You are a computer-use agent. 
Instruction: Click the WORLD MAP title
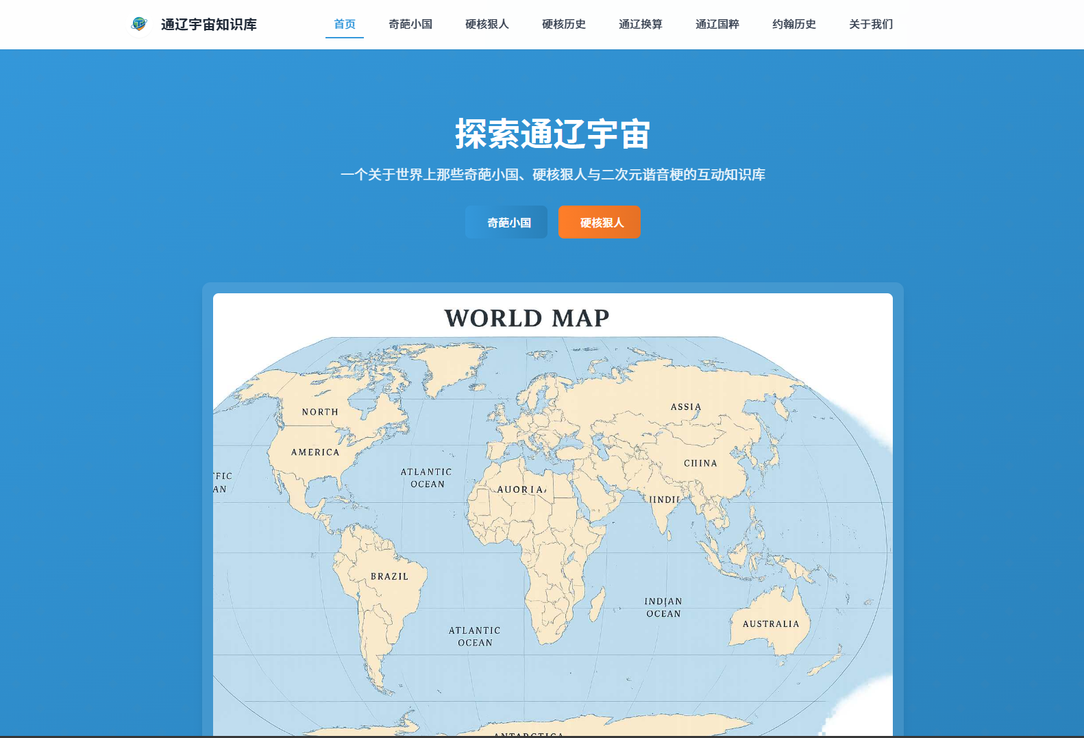tap(527, 318)
